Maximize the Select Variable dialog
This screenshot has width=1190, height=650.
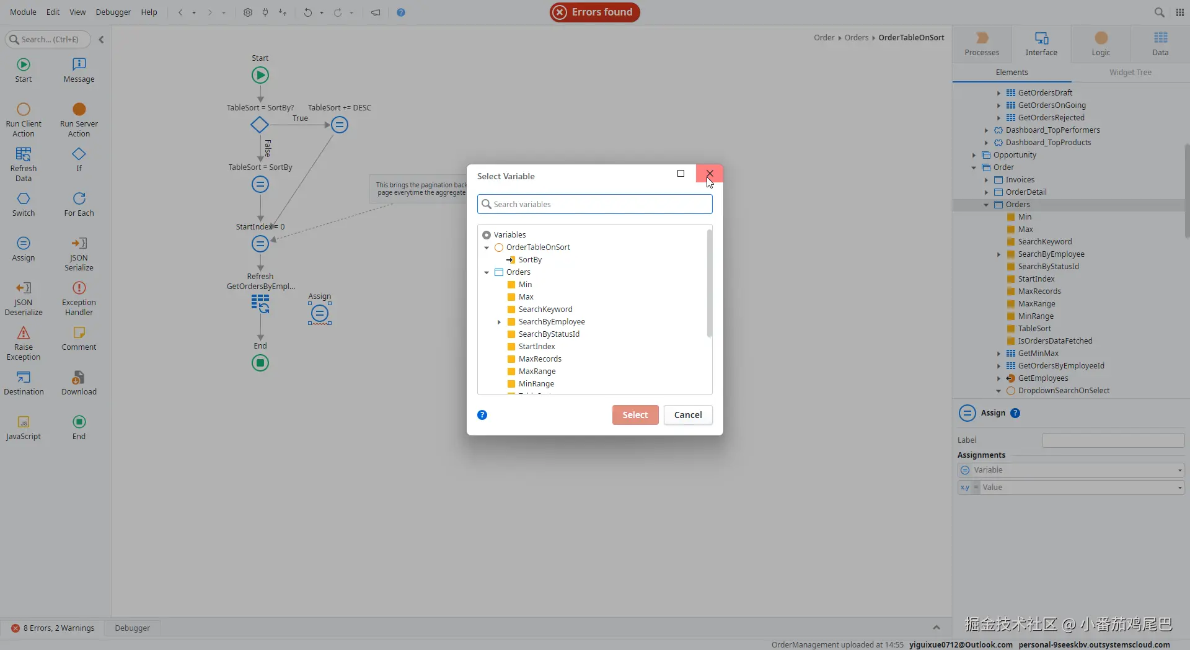(x=681, y=174)
